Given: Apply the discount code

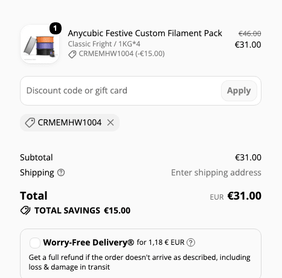Looking at the screenshot, I should 239,90.
